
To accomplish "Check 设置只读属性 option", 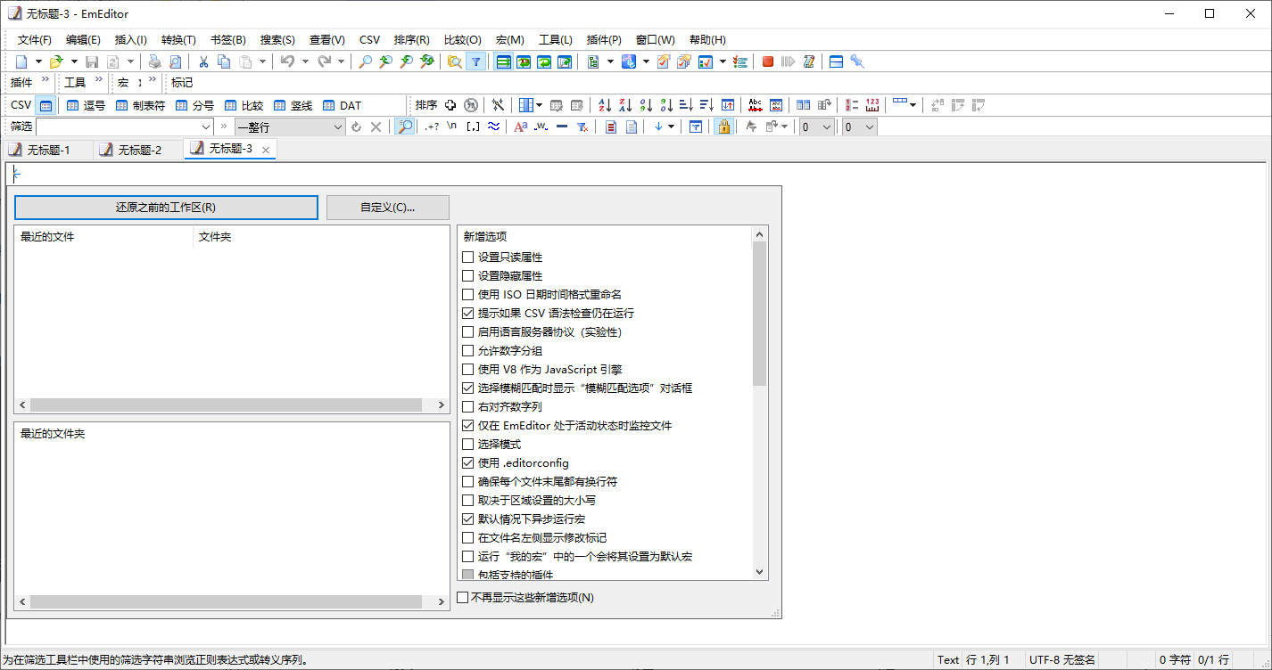I will pyautogui.click(x=468, y=257).
